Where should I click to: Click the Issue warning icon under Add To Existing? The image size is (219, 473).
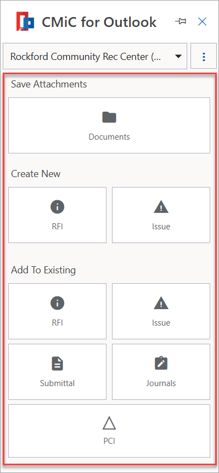[x=161, y=304]
